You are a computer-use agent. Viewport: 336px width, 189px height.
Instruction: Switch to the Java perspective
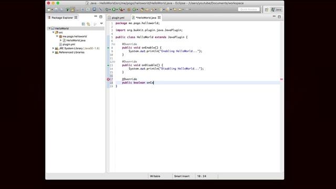[x=277, y=9]
